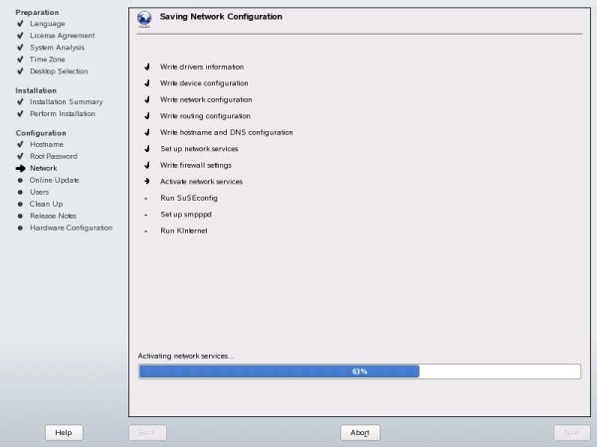Select the Hostname step
The width and height of the screenshot is (597, 447).
tap(47, 144)
